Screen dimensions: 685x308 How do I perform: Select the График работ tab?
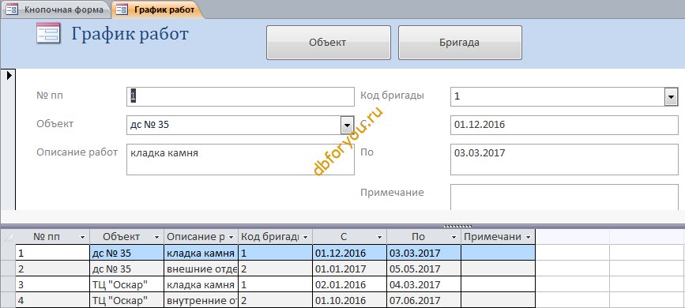tap(158, 9)
